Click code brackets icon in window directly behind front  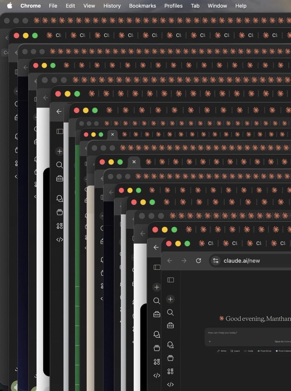(157, 375)
